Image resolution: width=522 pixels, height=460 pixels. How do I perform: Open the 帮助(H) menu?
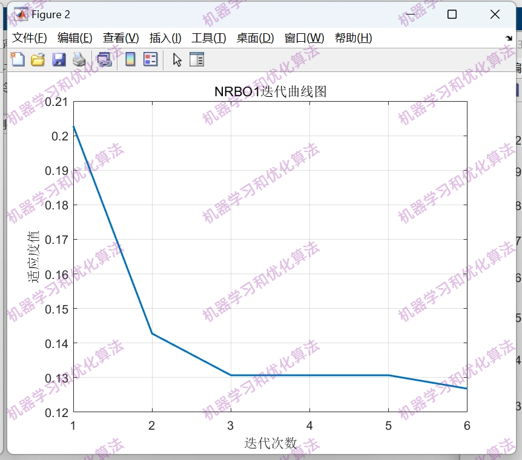coord(354,38)
